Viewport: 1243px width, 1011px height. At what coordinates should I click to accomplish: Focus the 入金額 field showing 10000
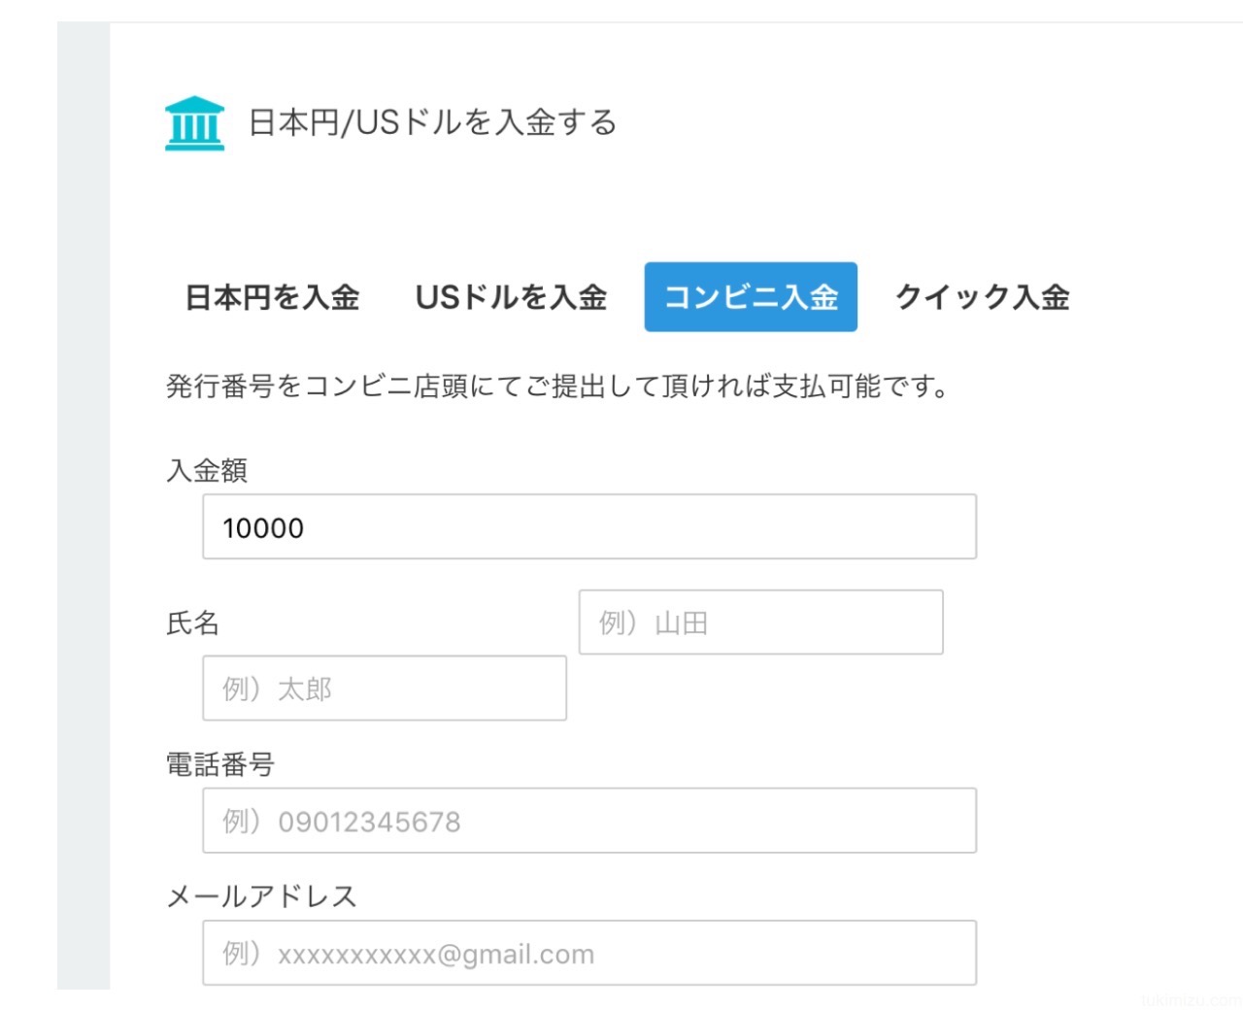pyautogui.click(x=589, y=526)
